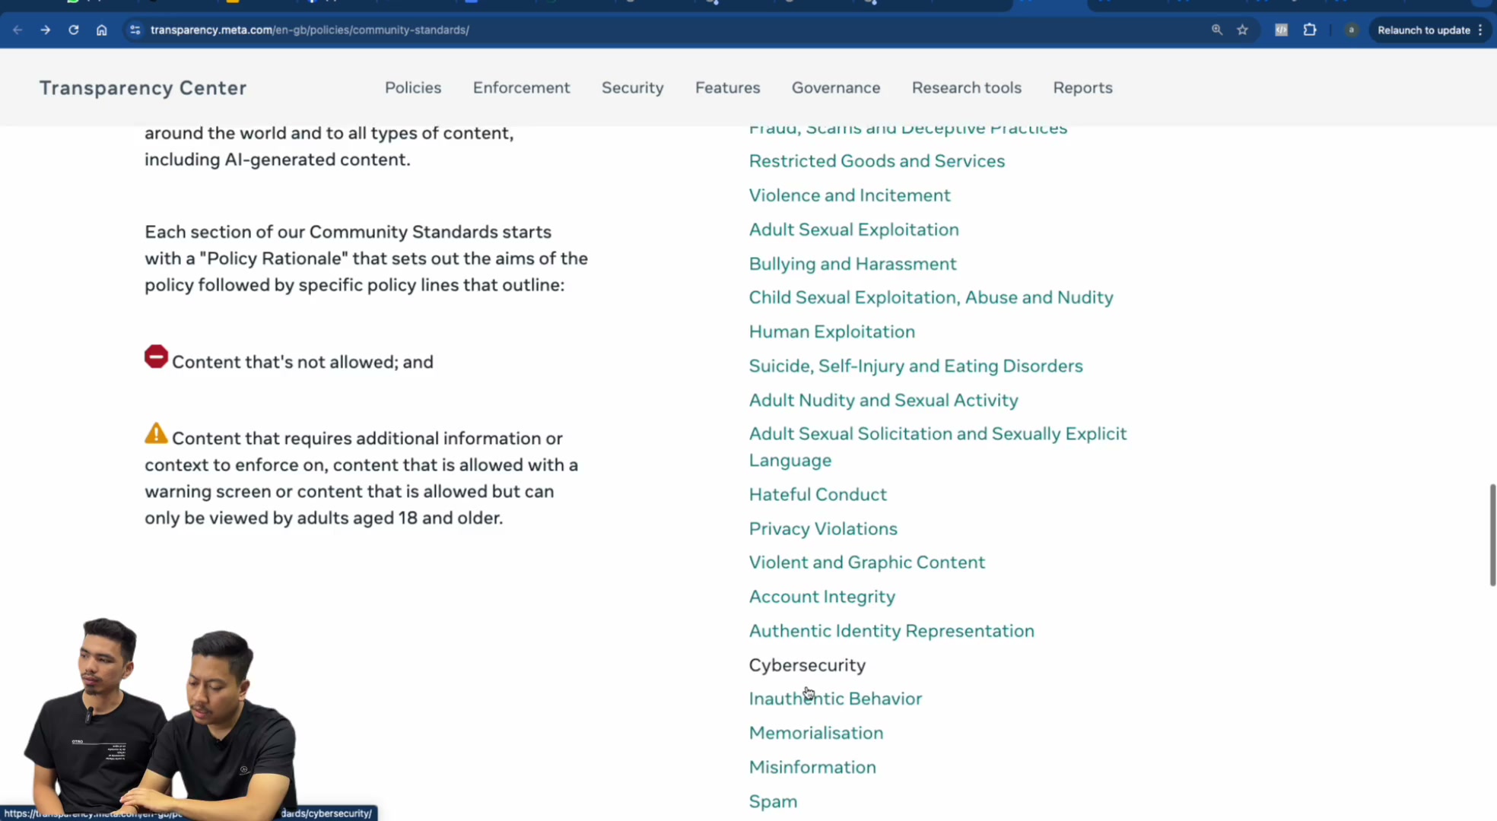Click the user profile avatar icon
This screenshot has width=1497, height=821.
[1352, 30]
